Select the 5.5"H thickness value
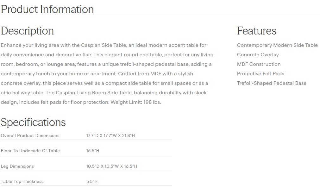The image size is (320, 188). click(92, 181)
